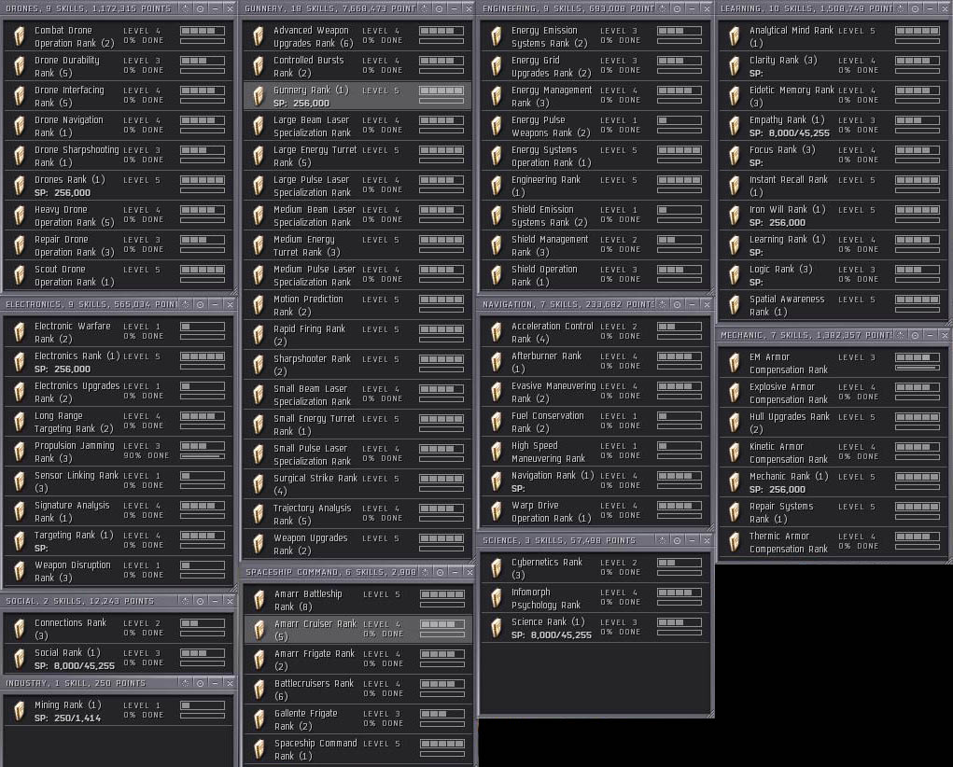Toggle the pin icon on the Electronics window
Viewport: 953px width, 767px height.
coord(186,304)
